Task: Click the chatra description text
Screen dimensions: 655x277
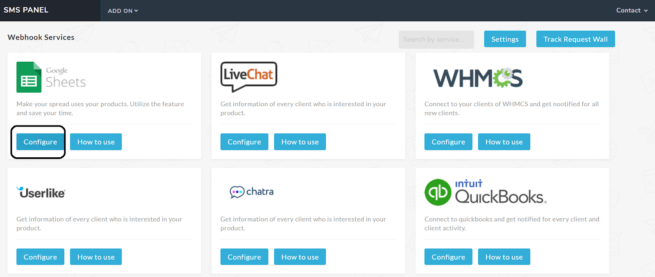Action: click(303, 224)
